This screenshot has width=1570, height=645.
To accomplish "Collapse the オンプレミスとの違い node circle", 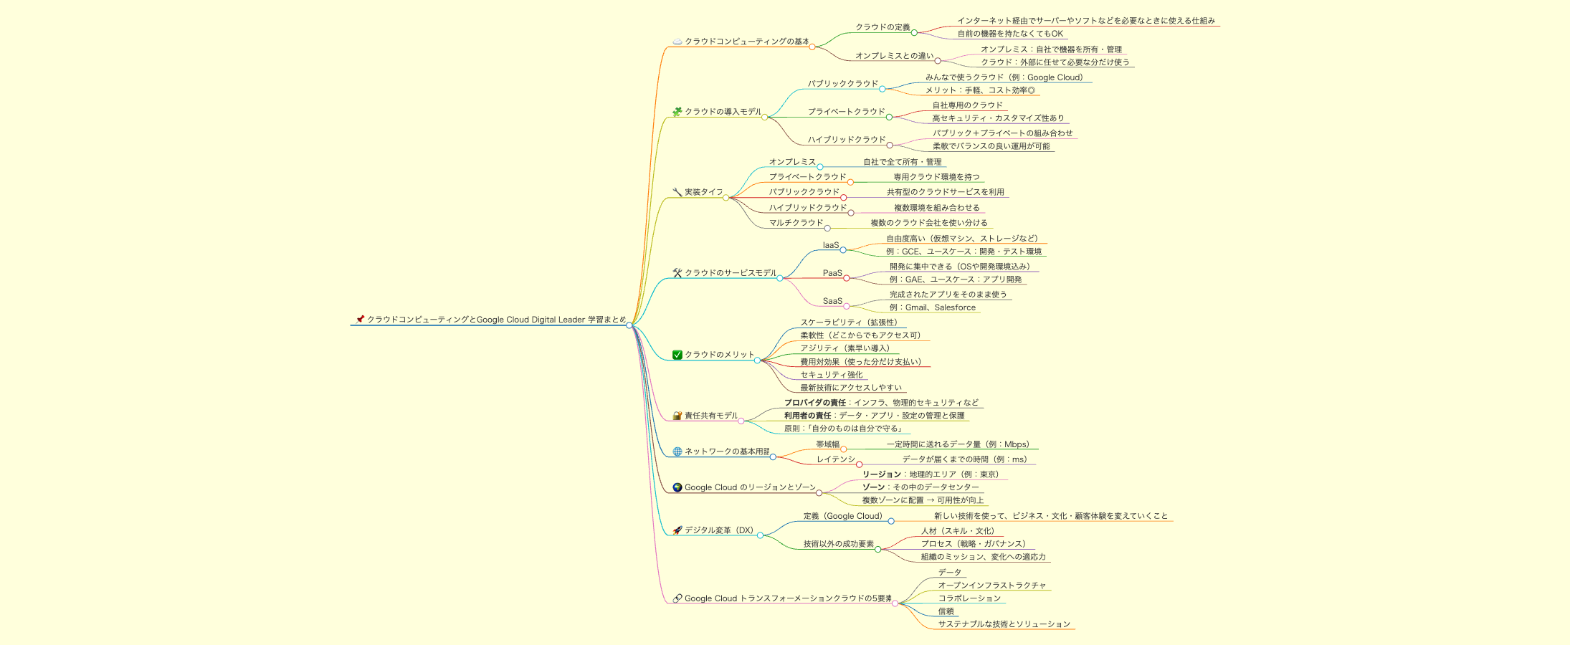I will (938, 61).
